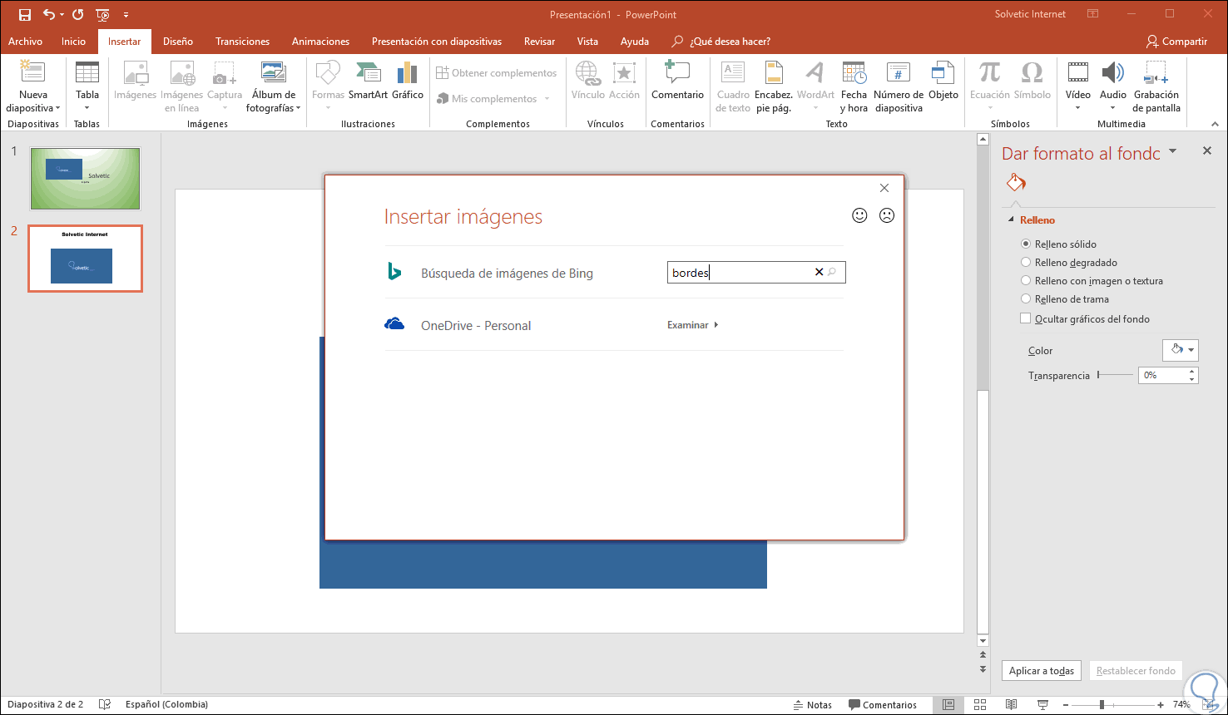This screenshot has height=715, width=1228.
Task: Open the Fill paint bucket tab in the format pane
Action: click(1016, 182)
